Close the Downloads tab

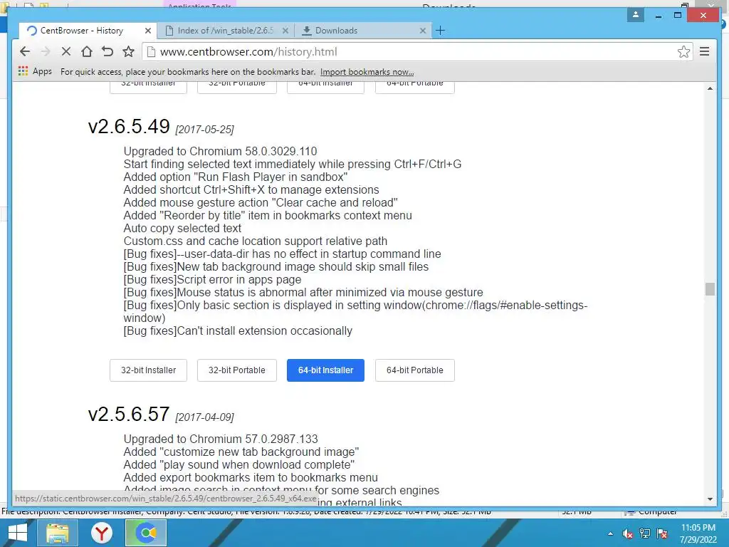click(x=423, y=31)
